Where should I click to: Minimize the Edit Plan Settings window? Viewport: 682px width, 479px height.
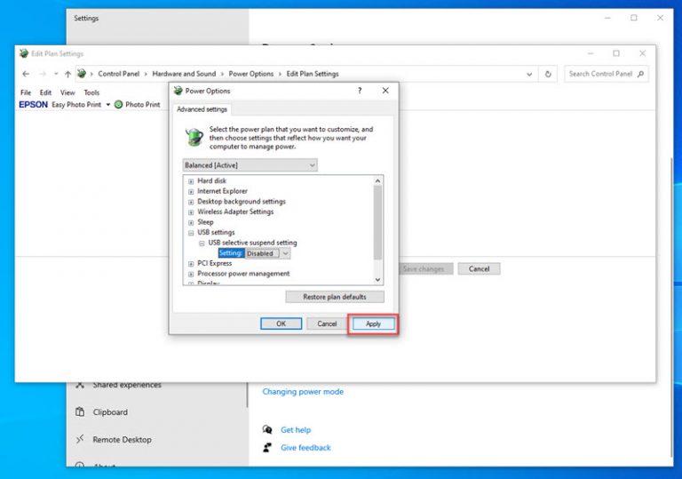(x=591, y=53)
